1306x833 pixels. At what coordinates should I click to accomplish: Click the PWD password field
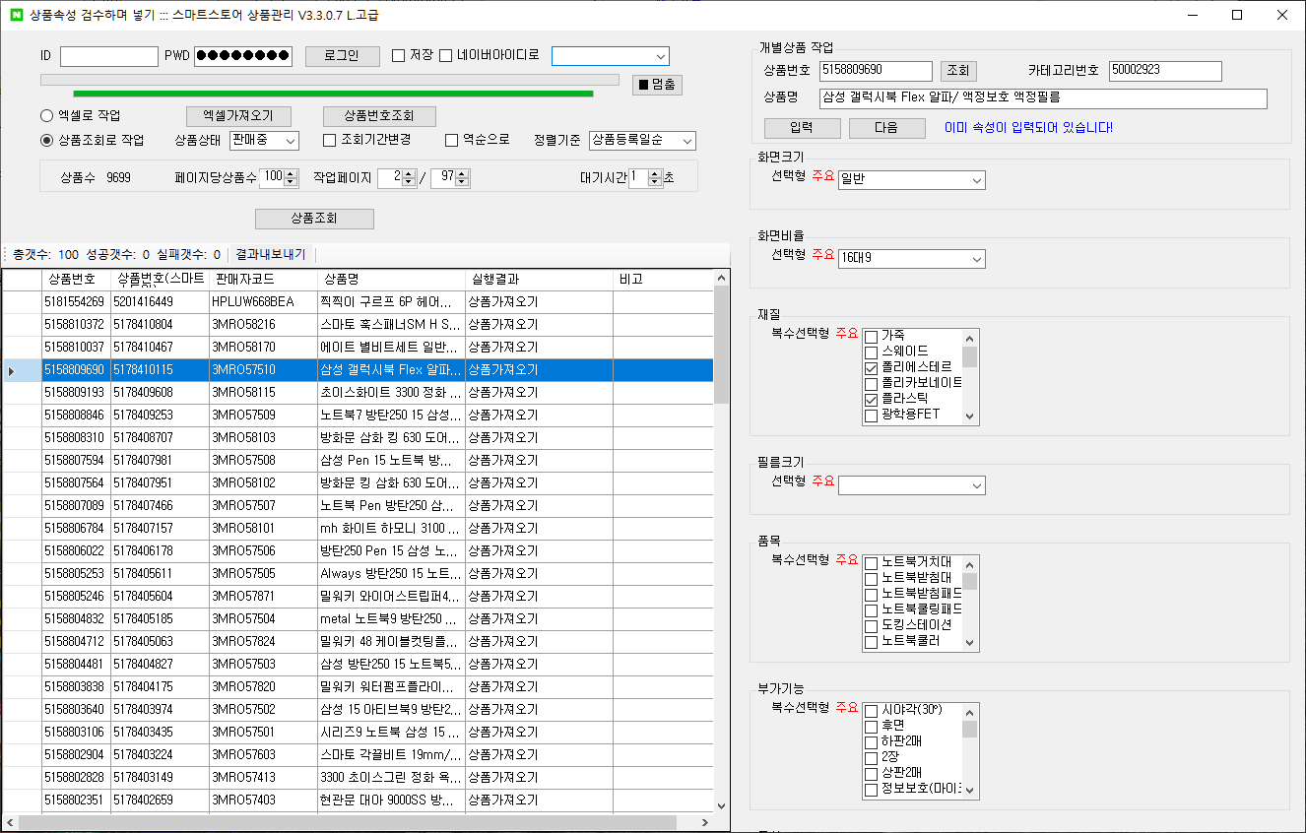tap(243, 56)
